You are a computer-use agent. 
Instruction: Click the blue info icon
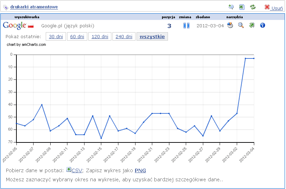(263, 25)
